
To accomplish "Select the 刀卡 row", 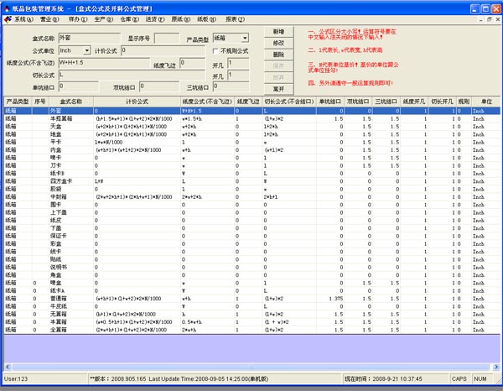I will [252, 165].
